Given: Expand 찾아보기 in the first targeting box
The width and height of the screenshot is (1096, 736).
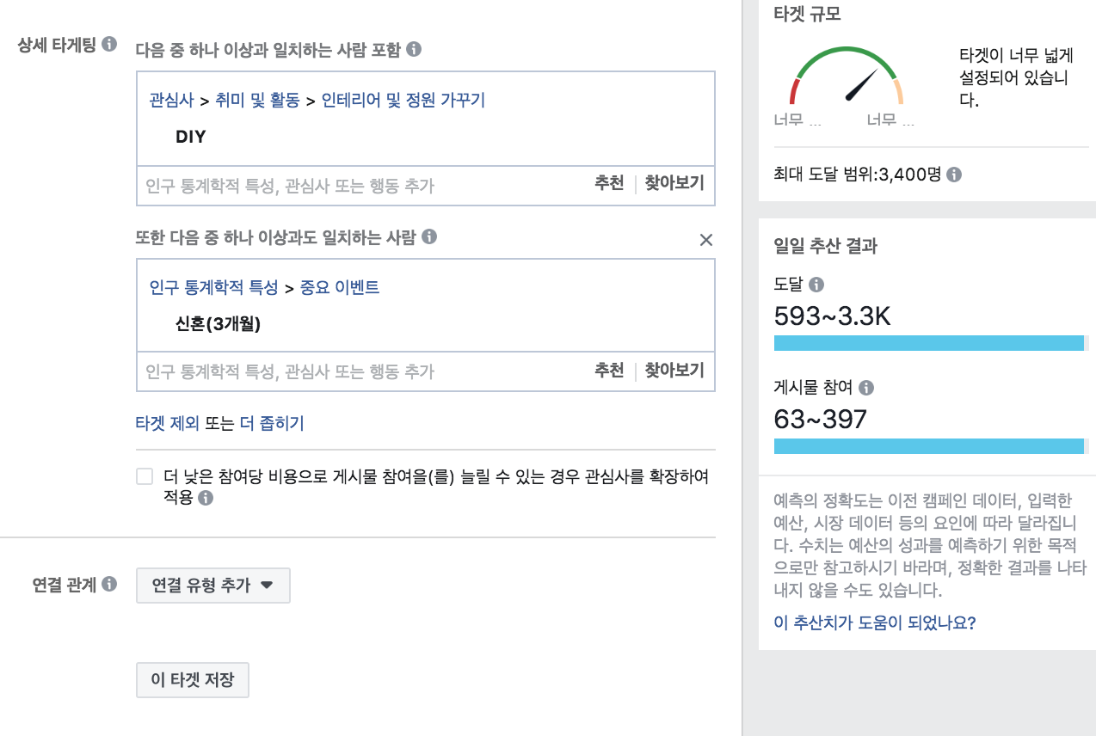Looking at the screenshot, I should 674,183.
